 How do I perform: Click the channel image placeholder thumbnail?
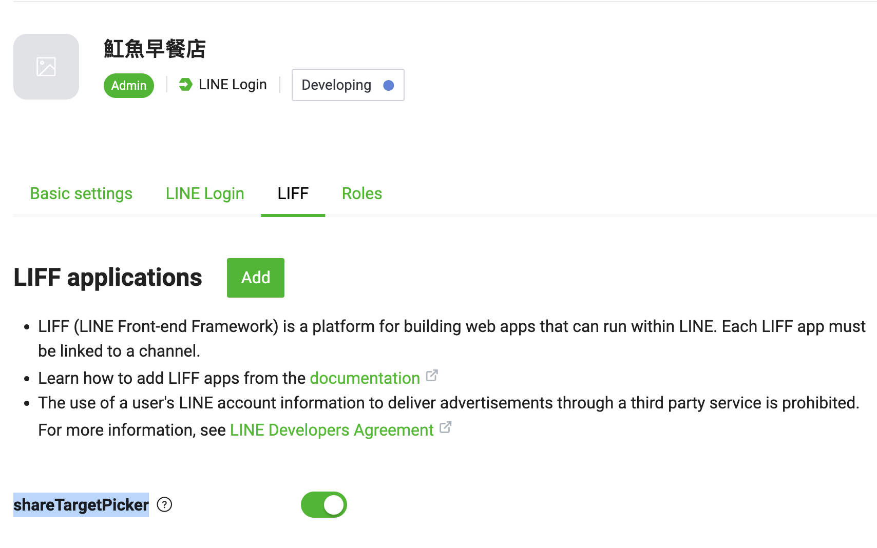point(46,67)
